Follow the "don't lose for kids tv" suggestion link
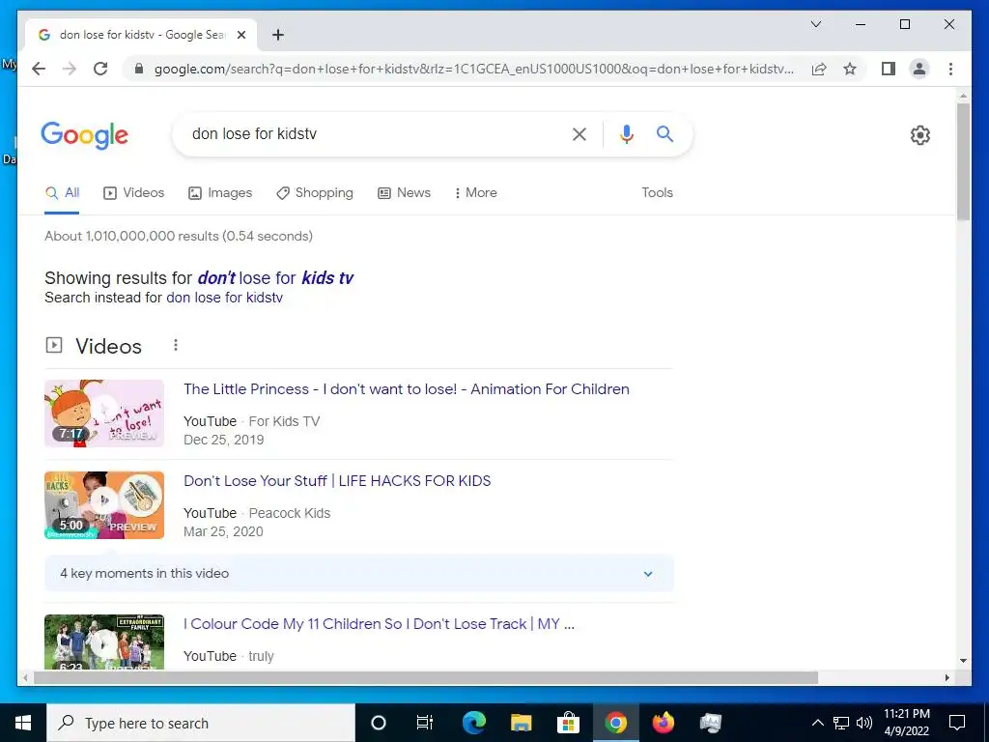This screenshot has width=989, height=742. point(275,278)
